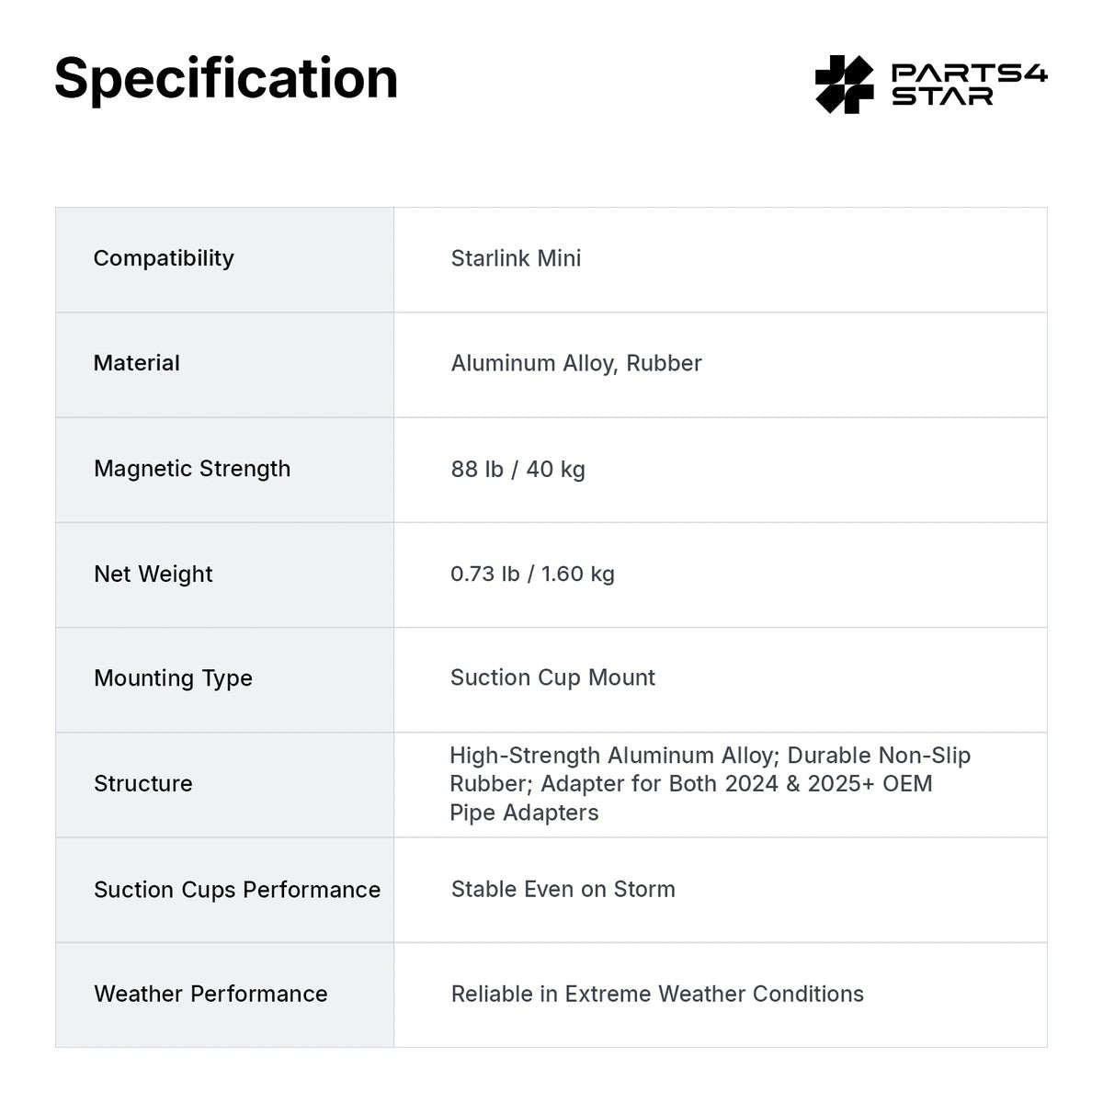
Task: Click the 0.73 lb / 1.60 kg value
Action: (x=532, y=574)
